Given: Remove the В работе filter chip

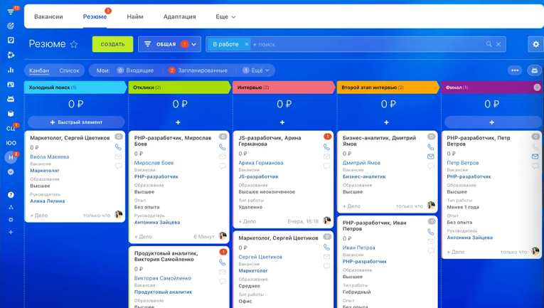Looking at the screenshot, I should [x=246, y=44].
